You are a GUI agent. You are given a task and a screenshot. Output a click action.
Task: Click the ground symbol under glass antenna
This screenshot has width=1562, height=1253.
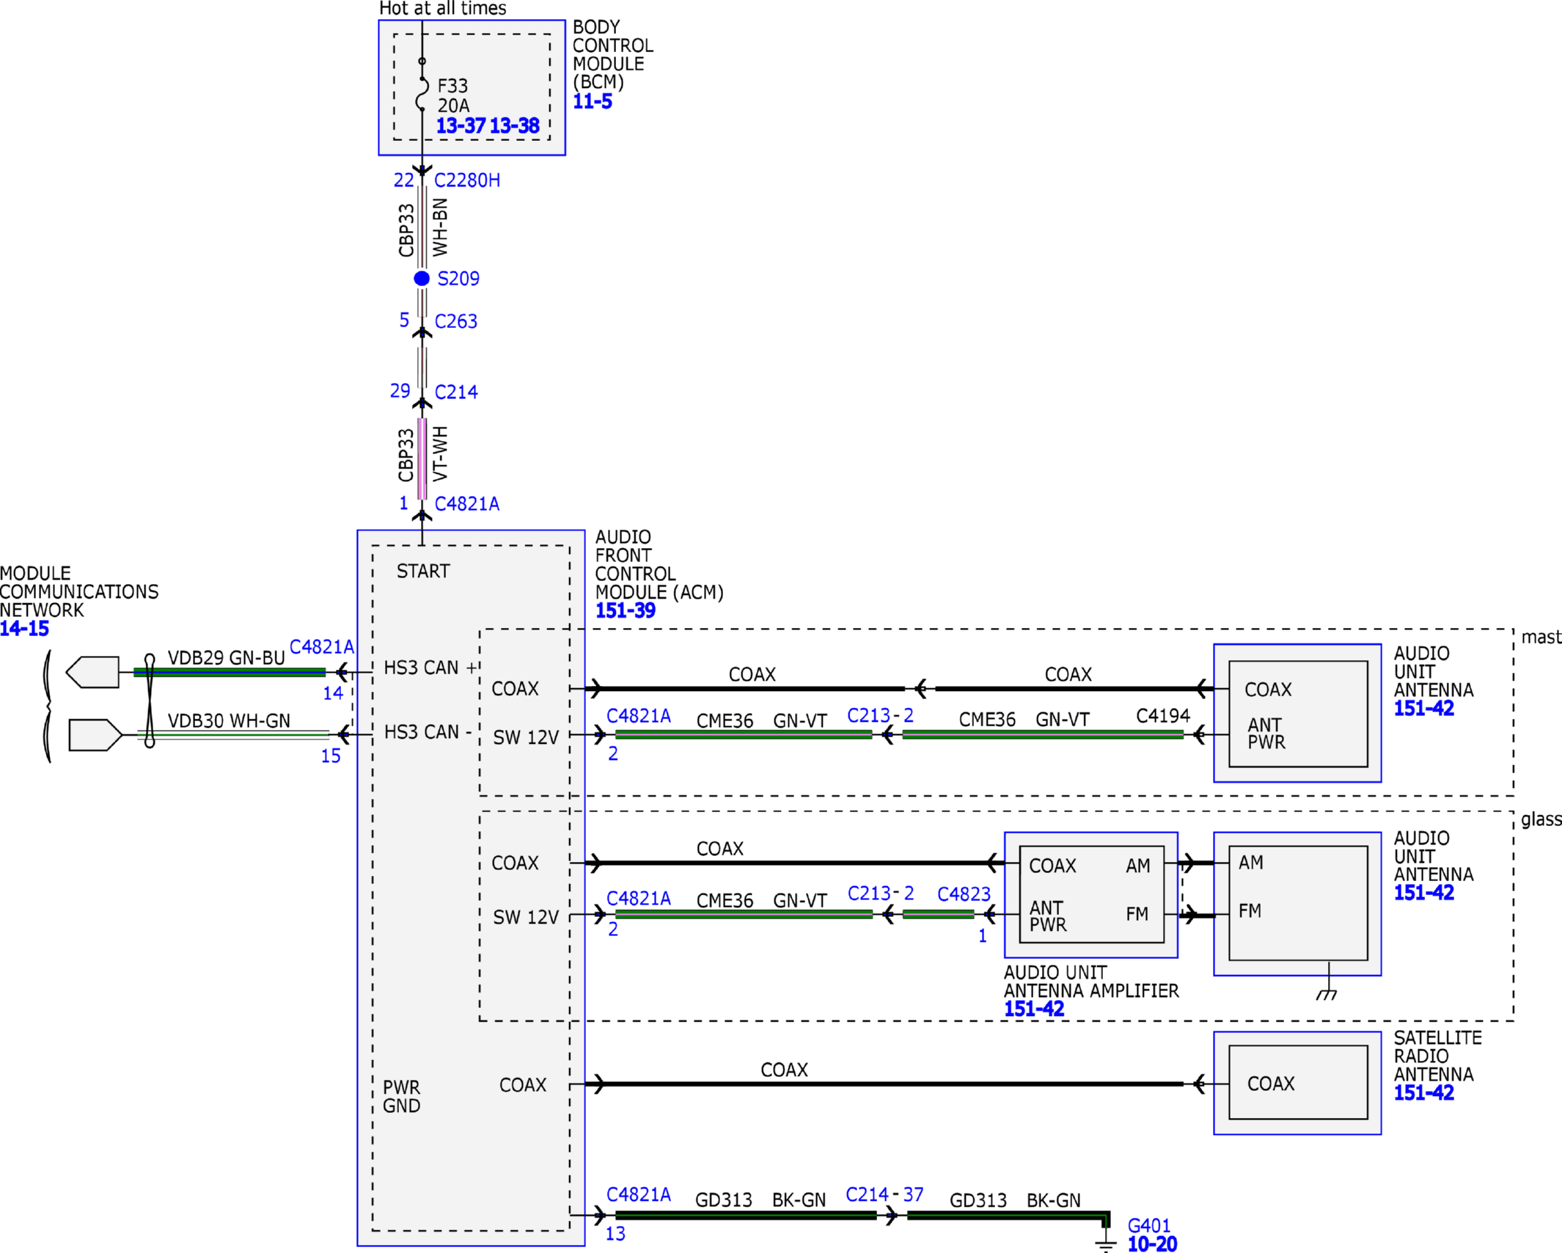1327,995
